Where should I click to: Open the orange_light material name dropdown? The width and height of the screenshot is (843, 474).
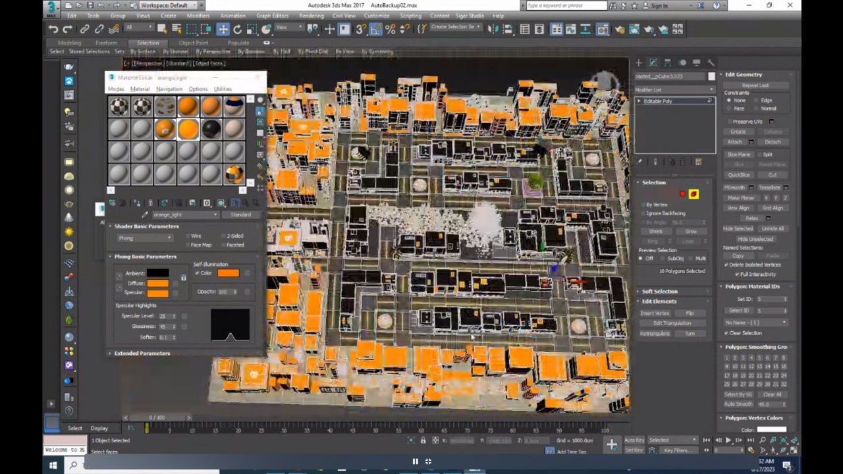(185, 215)
